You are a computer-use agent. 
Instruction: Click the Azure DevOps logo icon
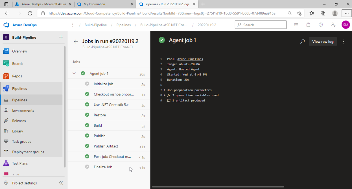(x=6, y=25)
